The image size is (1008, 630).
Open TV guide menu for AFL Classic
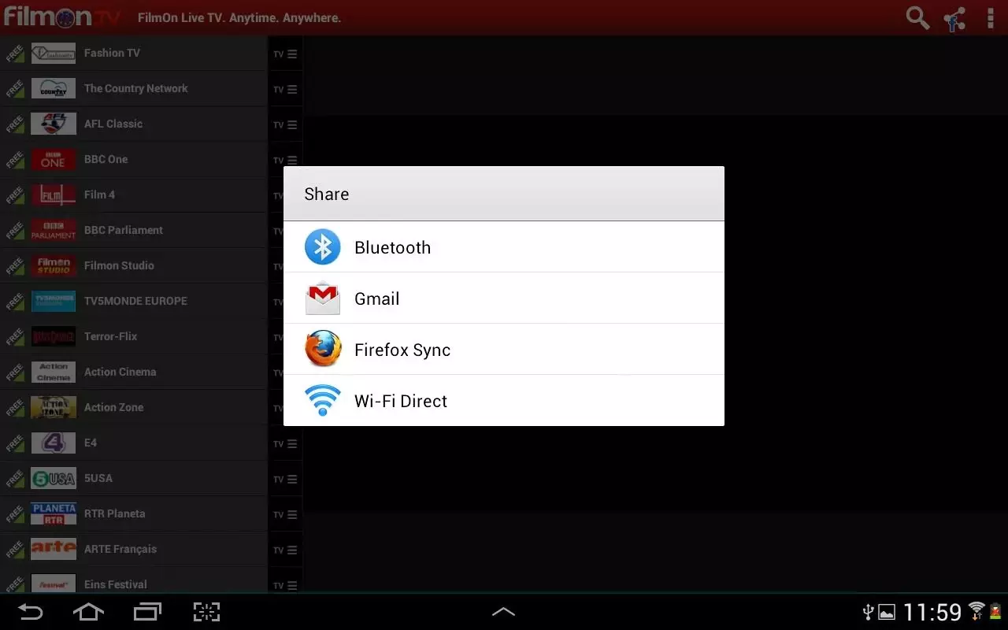pos(285,125)
